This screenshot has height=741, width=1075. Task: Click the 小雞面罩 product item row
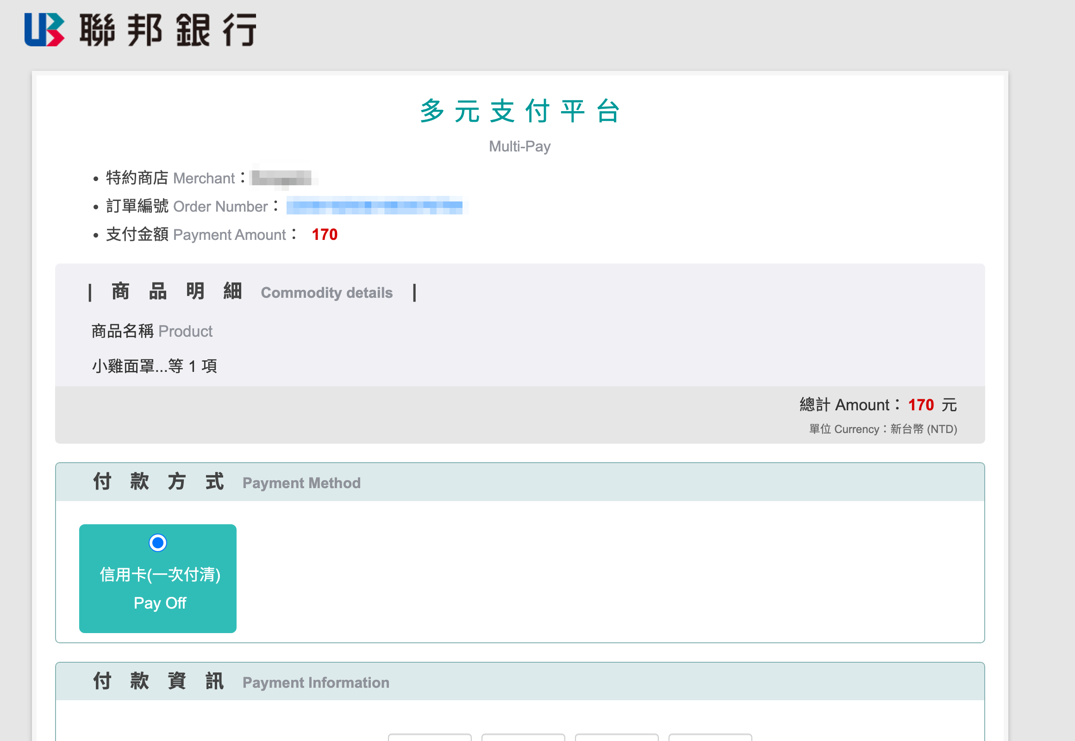pos(154,366)
